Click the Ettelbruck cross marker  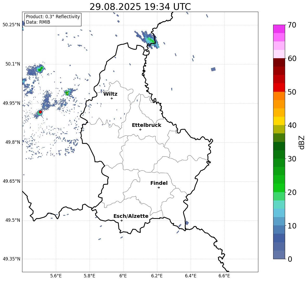click(140, 129)
